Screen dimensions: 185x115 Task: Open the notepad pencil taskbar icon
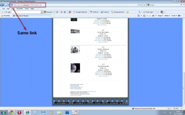[75, 113]
